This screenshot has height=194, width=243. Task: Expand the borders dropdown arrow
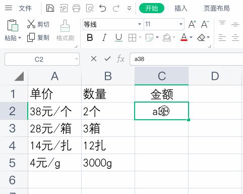140,37
